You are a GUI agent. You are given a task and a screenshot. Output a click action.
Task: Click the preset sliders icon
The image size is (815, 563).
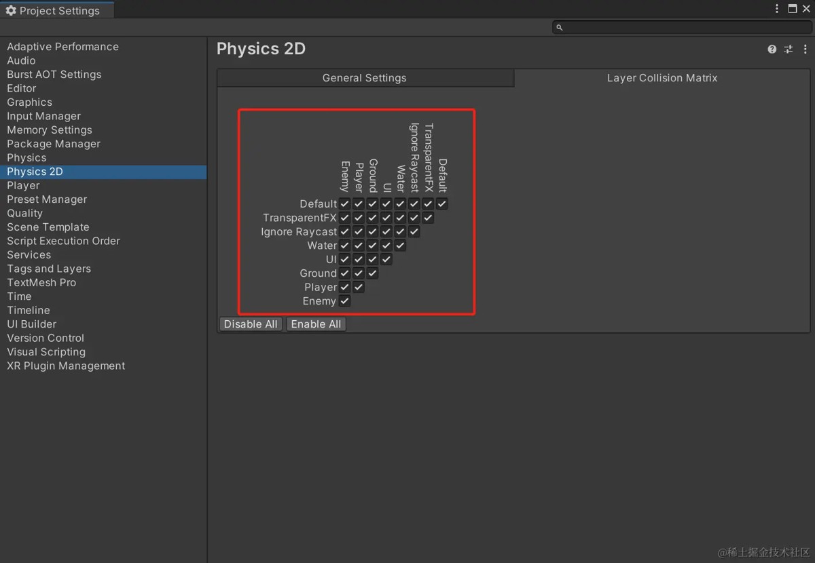(x=789, y=50)
